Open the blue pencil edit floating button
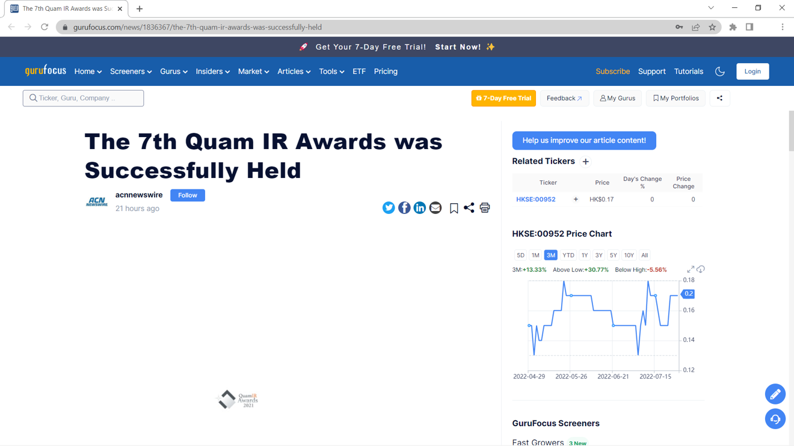The height and width of the screenshot is (446, 794). pyautogui.click(x=775, y=394)
